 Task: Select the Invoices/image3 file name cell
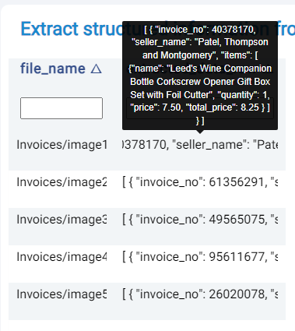pos(61,220)
